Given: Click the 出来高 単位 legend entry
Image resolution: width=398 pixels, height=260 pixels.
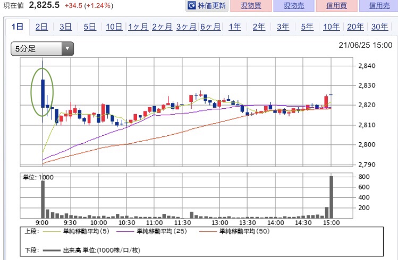Looking at the screenshot, I should point(91,250).
